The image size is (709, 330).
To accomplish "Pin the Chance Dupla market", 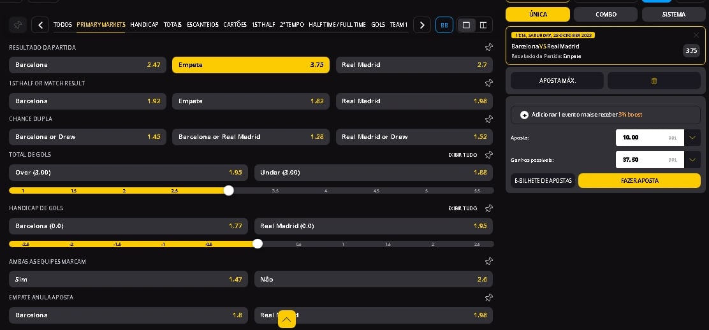I will click(488, 119).
